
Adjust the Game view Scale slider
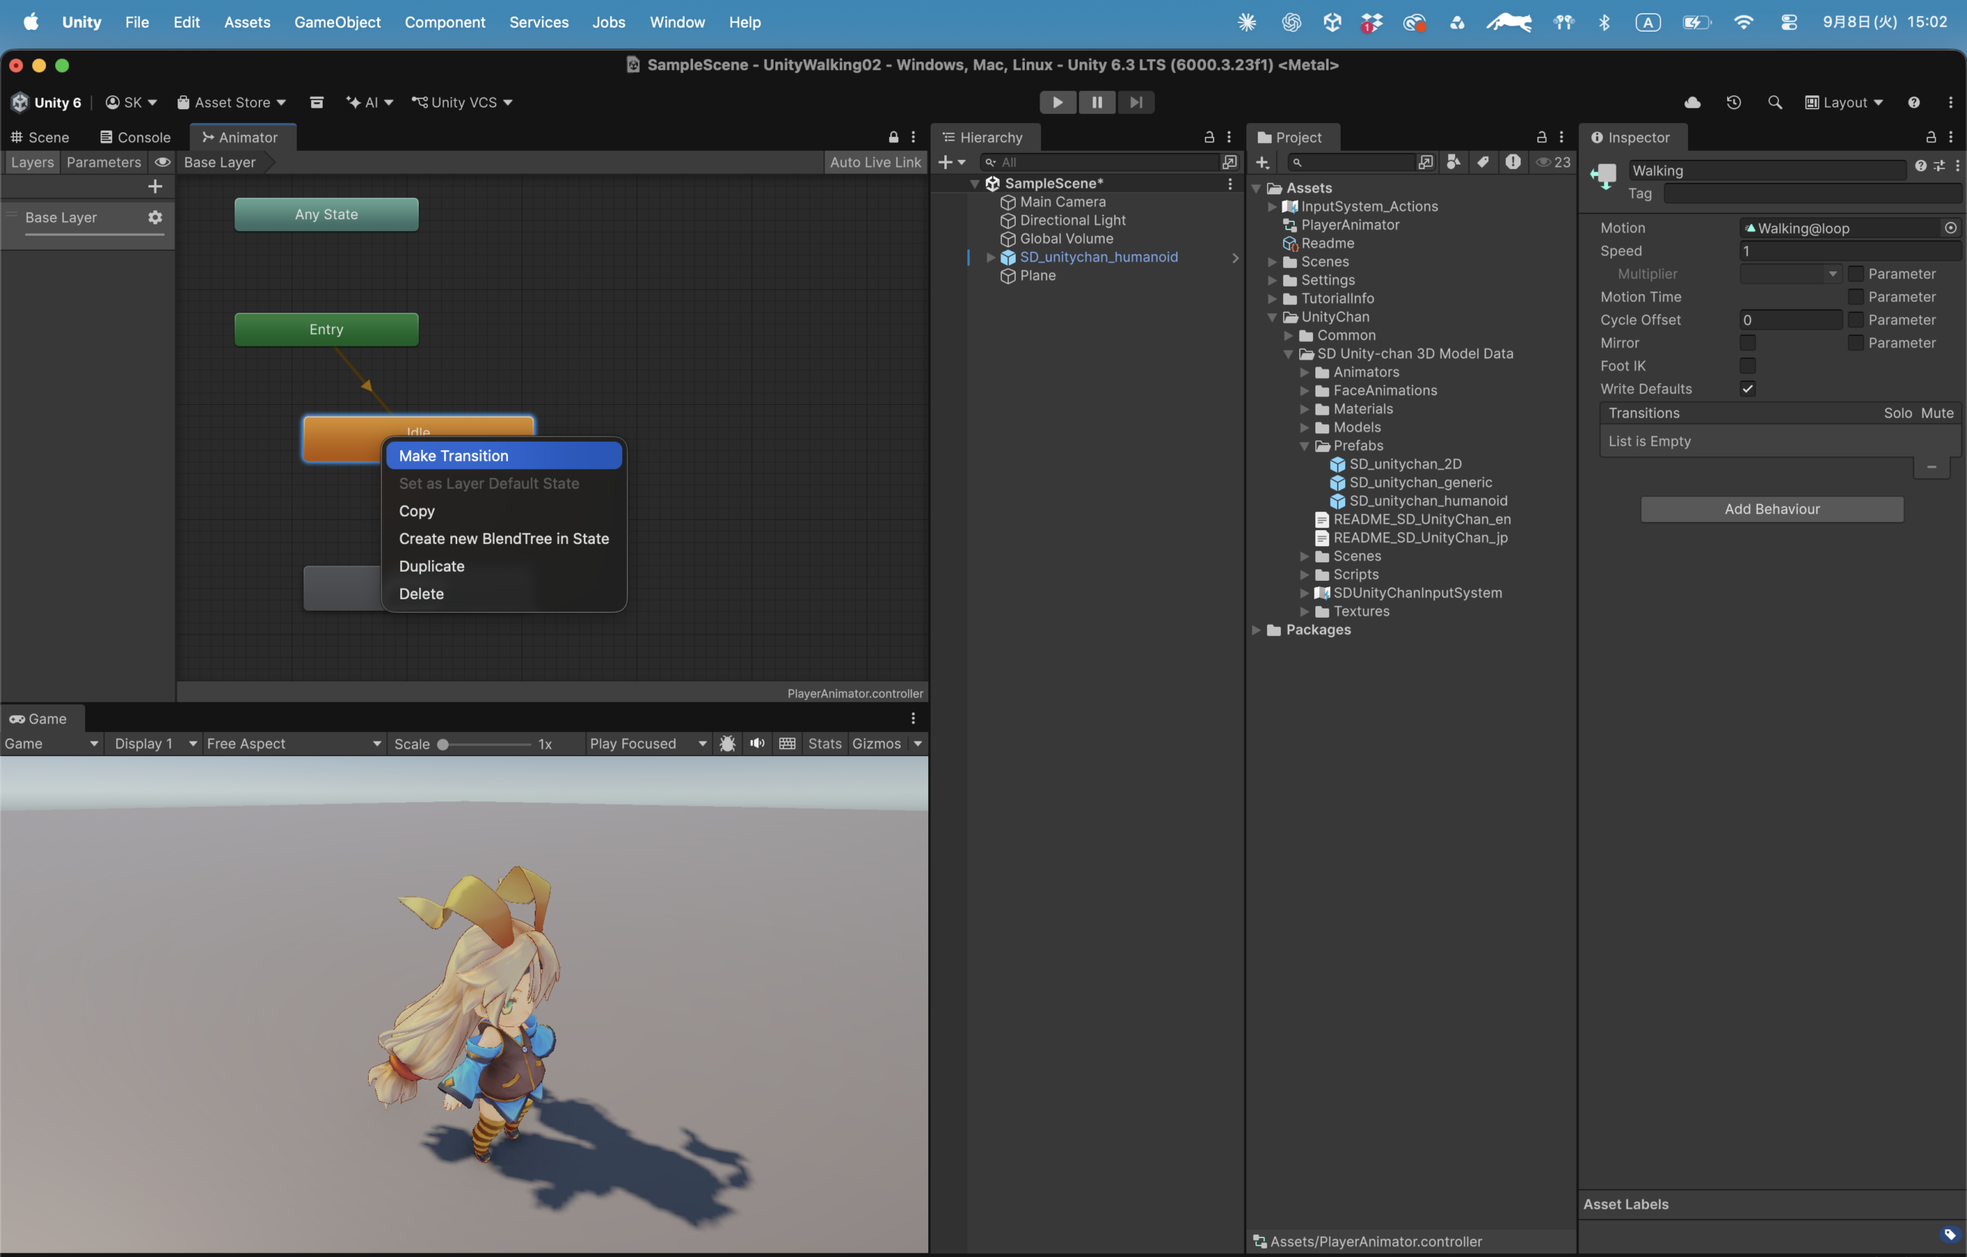[485, 744]
